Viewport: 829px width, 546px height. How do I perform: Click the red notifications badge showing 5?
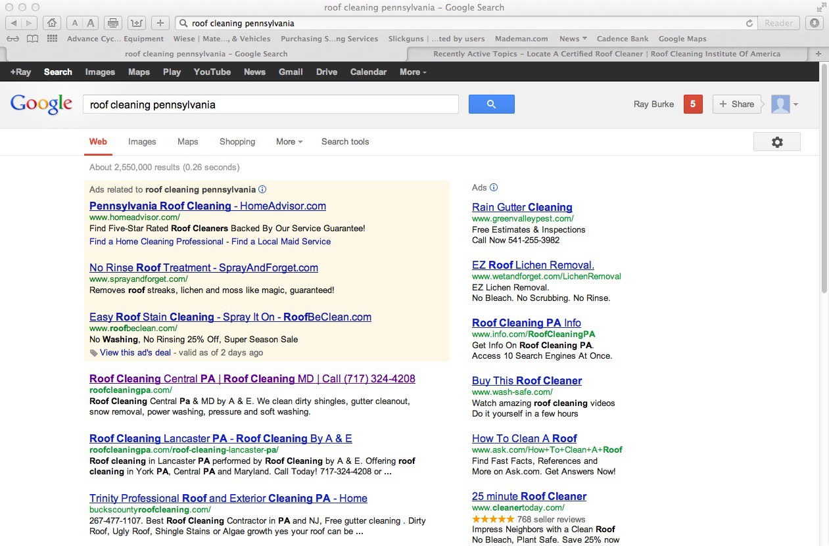693,104
